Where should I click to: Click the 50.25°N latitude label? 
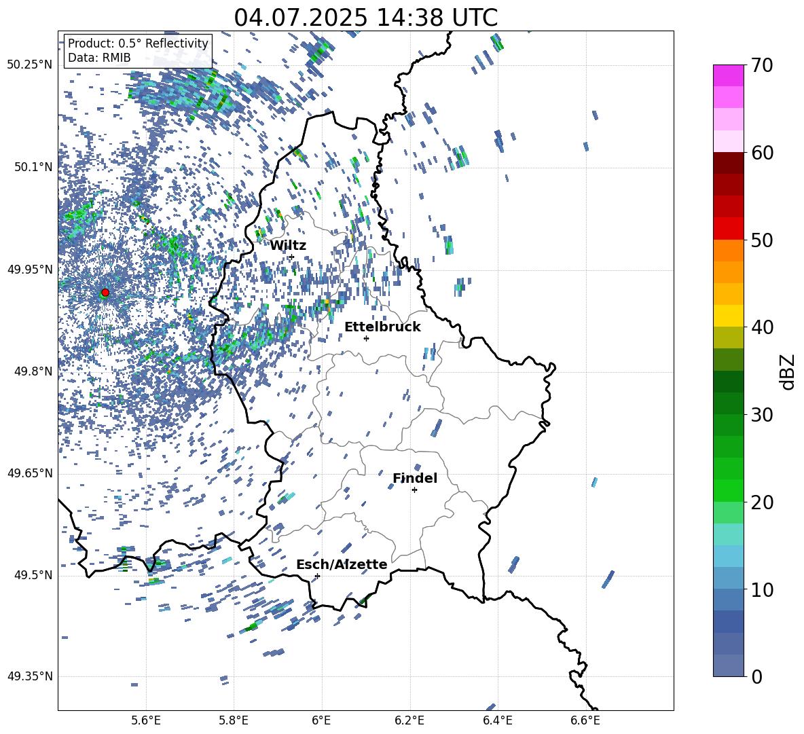click(x=30, y=65)
